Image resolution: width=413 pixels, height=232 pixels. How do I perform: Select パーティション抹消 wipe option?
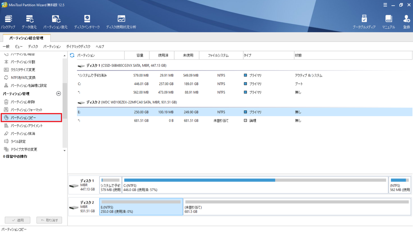coord(20,134)
